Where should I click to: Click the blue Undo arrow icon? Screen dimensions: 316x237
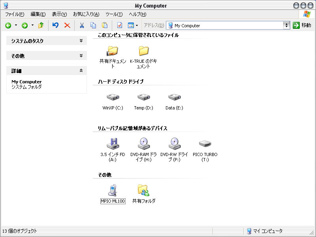point(55,25)
